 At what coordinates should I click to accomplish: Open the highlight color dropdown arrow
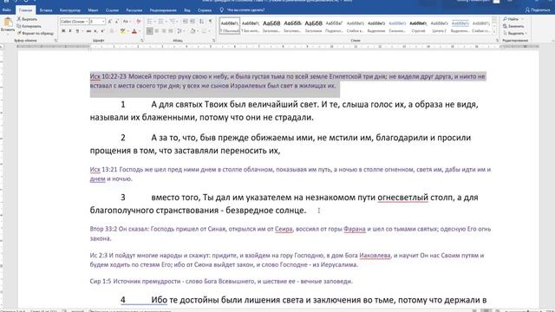(127, 31)
